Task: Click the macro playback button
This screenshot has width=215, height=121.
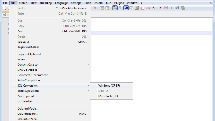Action: (171, 8)
